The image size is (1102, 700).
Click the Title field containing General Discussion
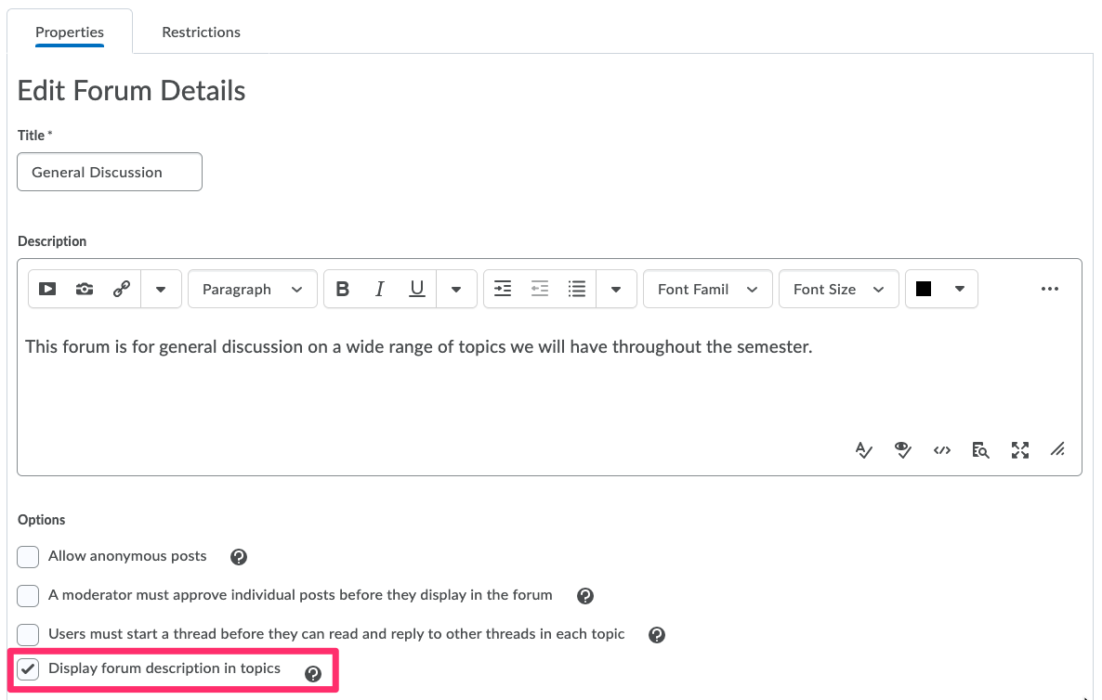(x=110, y=172)
